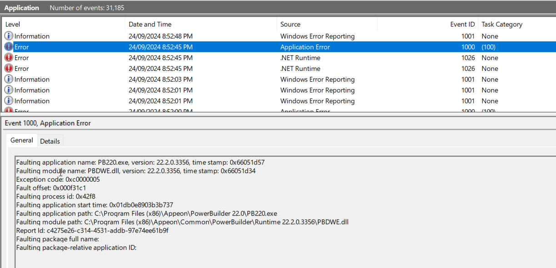Click the Information icon on the 8:52:48 PM row

pos(9,36)
